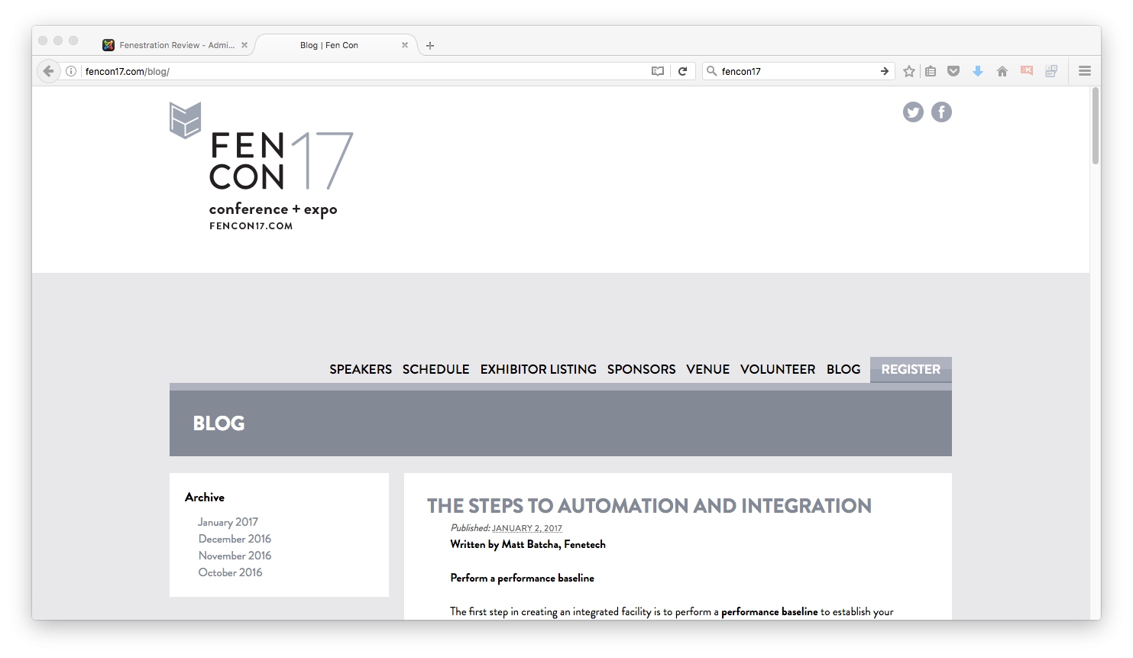1133x658 pixels.
Task: Close the Fenestration Review tab
Action: [x=244, y=45]
